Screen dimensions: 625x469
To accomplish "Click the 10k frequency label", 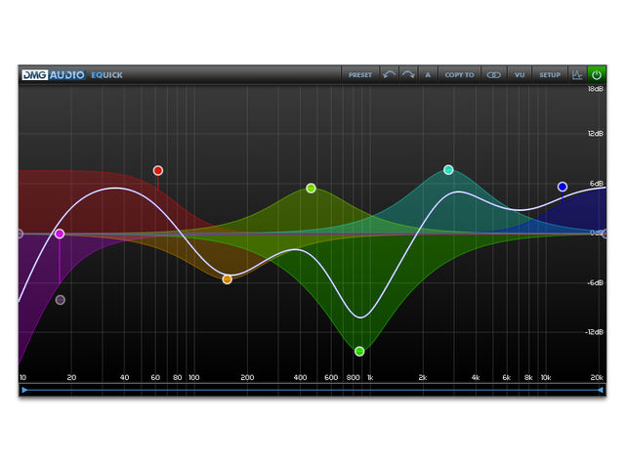I will coord(546,378).
